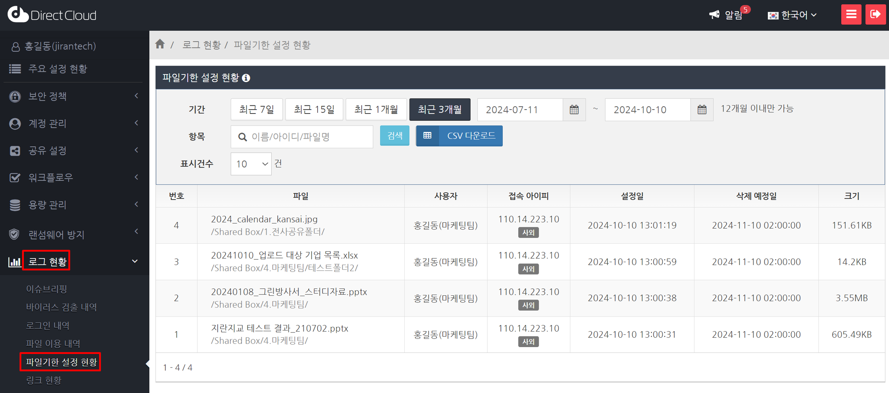Viewport: 889px width, 393px height.
Task: Open the hamburger menu in header
Action: (x=851, y=15)
